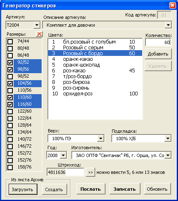The image size is (178, 201).
Task: Uncheck the 116/60 size checkbox
Action: pyautogui.click(x=10, y=104)
